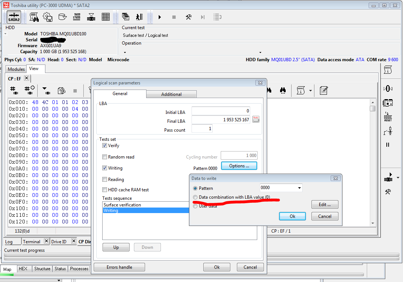Select the View tab

click(x=34, y=69)
